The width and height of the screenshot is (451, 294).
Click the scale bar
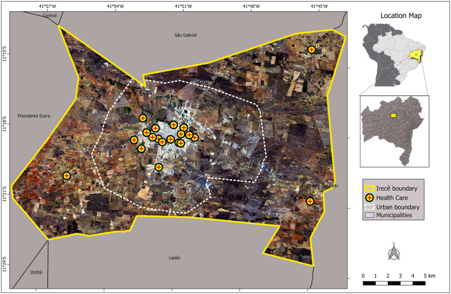tap(394, 283)
